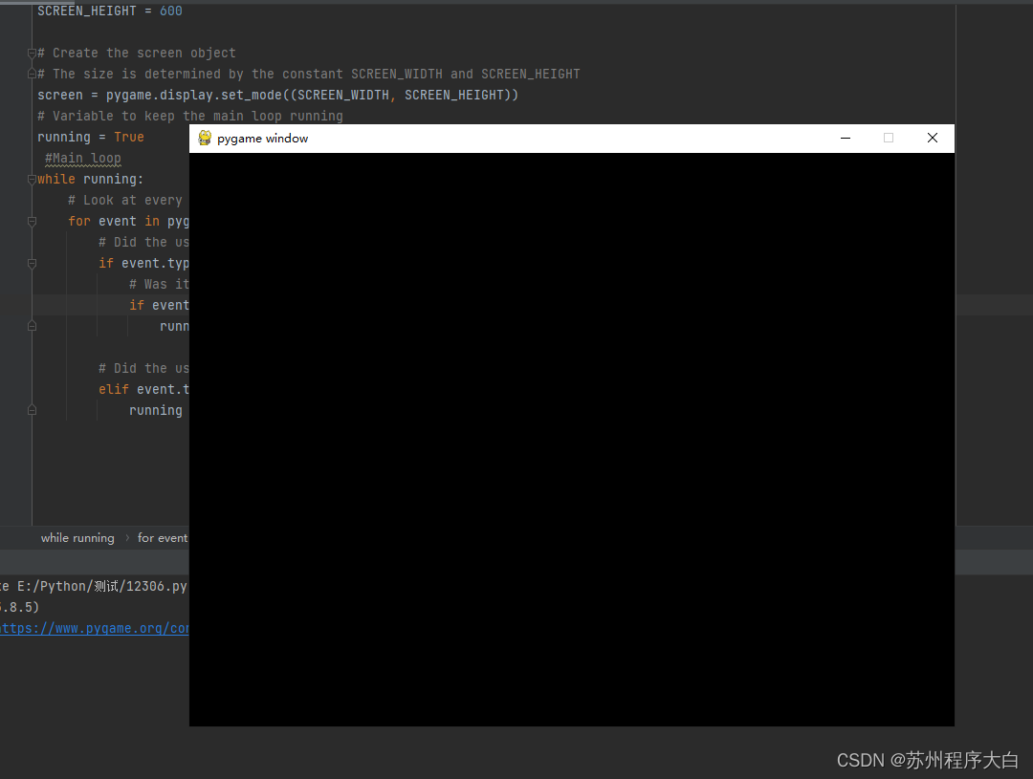Close the pygame window

point(933,138)
